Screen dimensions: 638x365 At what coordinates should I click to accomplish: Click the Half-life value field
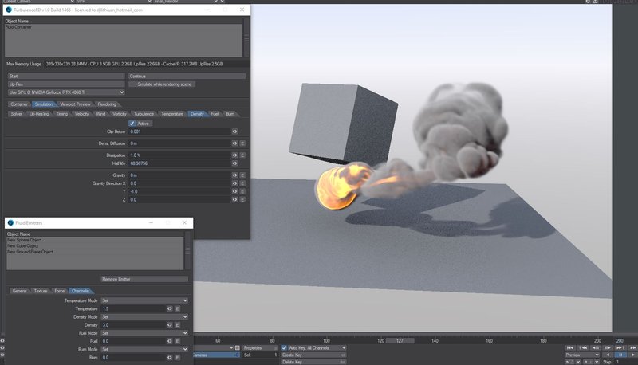coord(180,163)
